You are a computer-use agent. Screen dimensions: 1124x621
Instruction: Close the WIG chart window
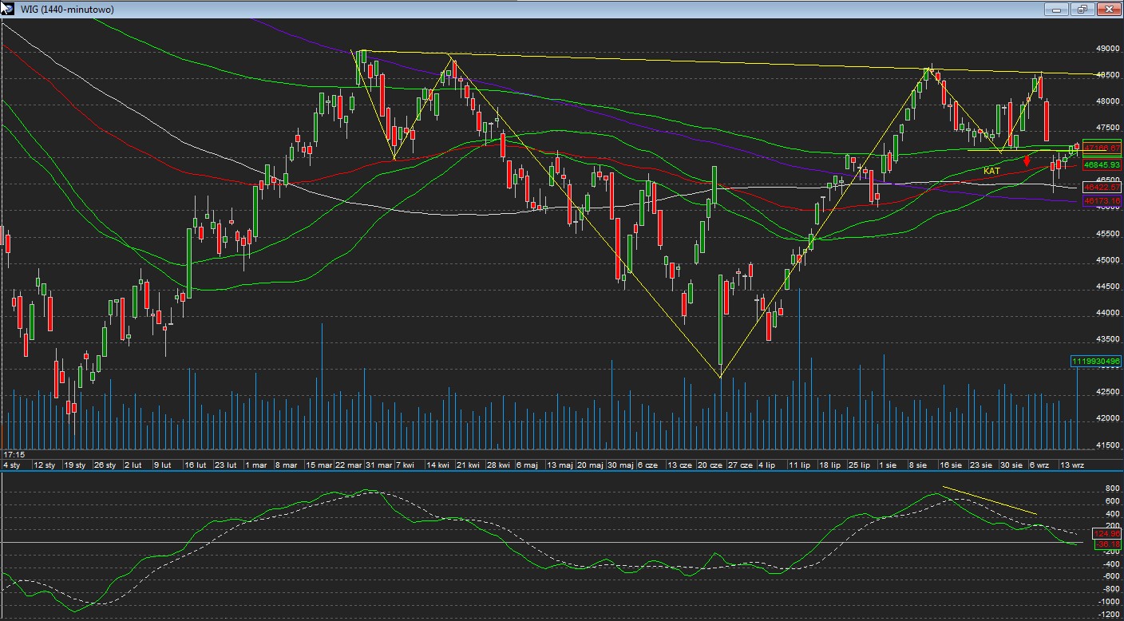[1109, 10]
